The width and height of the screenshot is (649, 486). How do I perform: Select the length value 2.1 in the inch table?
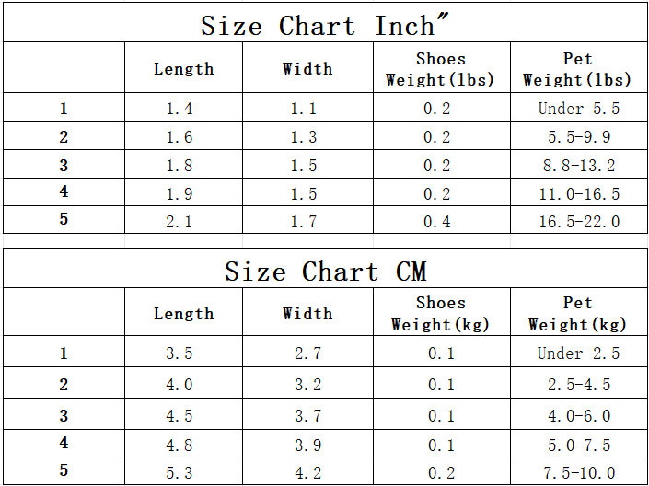click(x=179, y=222)
